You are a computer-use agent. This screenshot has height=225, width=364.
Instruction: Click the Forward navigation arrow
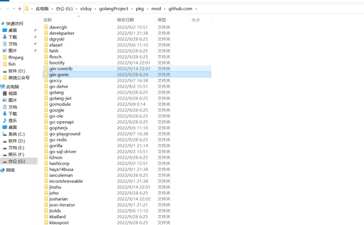pyautogui.click(x=7, y=9)
